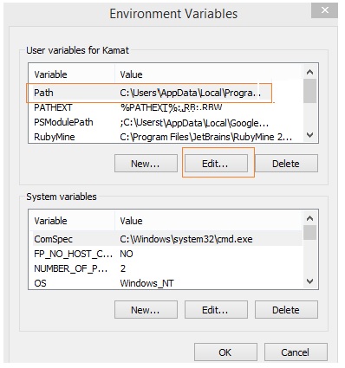This screenshot has height=368, width=345.
Task: Click user variables scroll up arrow
Action: (x=310, y=72)
